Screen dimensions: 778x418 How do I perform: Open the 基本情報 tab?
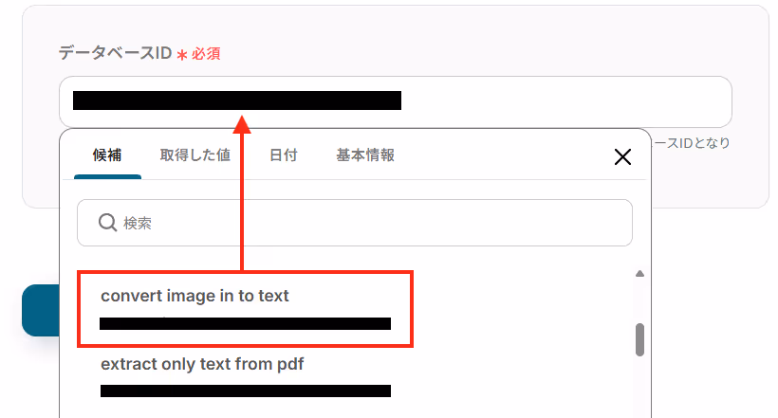365,155
